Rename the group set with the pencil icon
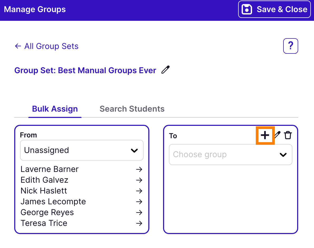 click(165, 70)
